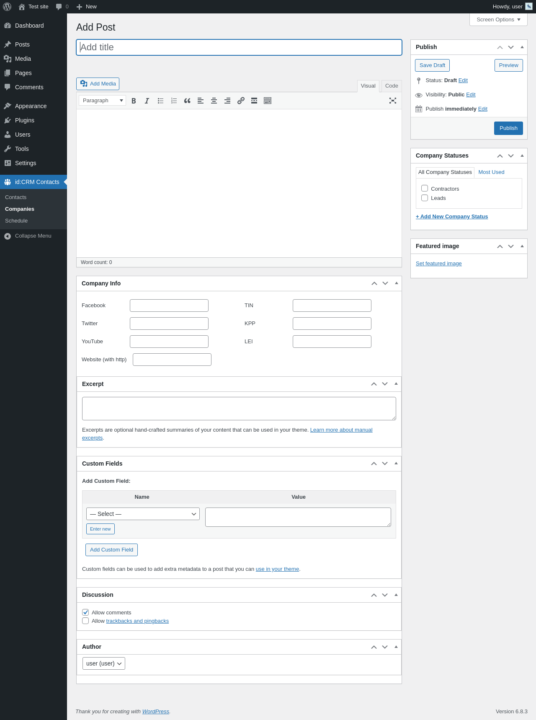Open the Plugins menu in sidebar
The width and height of the screenshot is (536, 720).
(x=25, y=120)
